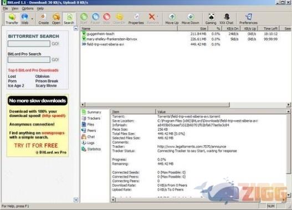Show torrent Properties
The height and width of the screenshot is (210, 292).
click(x=136, y=19)
